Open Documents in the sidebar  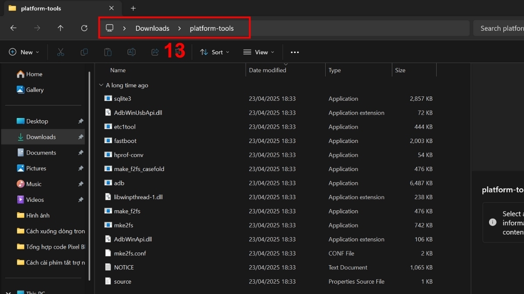coord(41,152)
